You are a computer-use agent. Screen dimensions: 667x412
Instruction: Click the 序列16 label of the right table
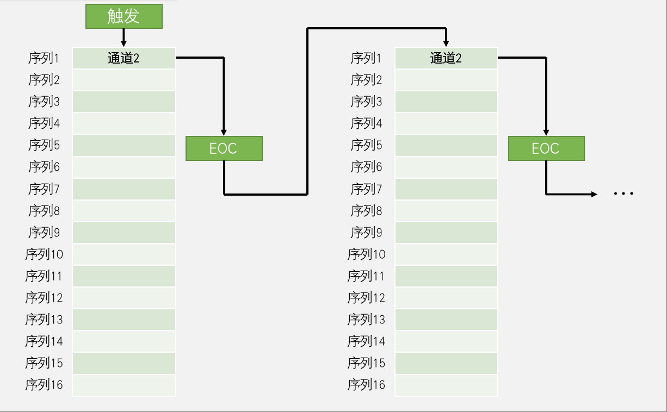click(x=366, y=385)
